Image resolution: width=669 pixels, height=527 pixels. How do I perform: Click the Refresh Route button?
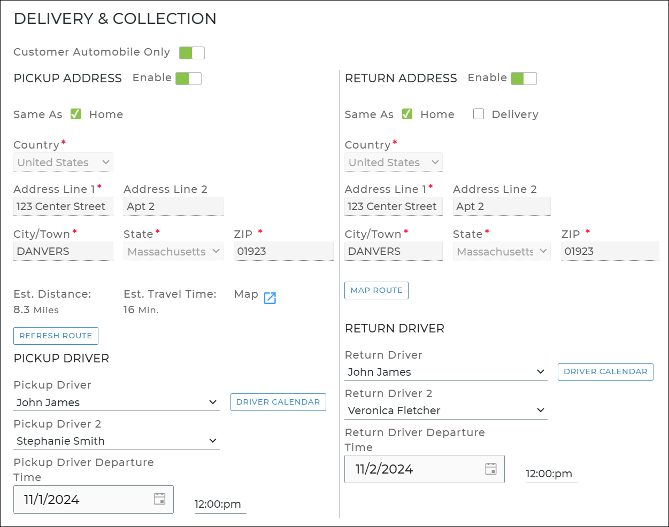pos(56,336)
